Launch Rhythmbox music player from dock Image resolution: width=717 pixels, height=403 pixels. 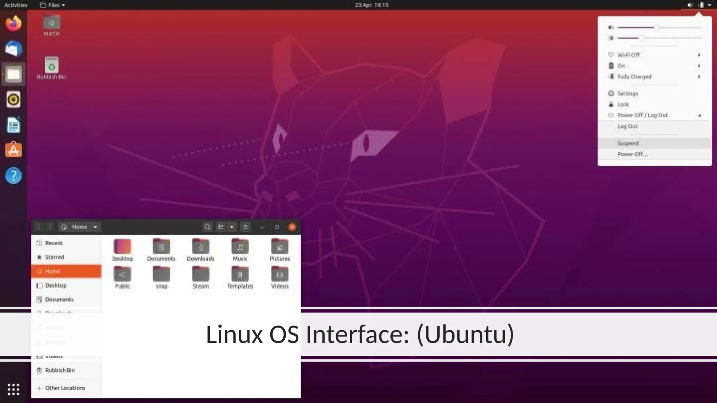point(13,100)
